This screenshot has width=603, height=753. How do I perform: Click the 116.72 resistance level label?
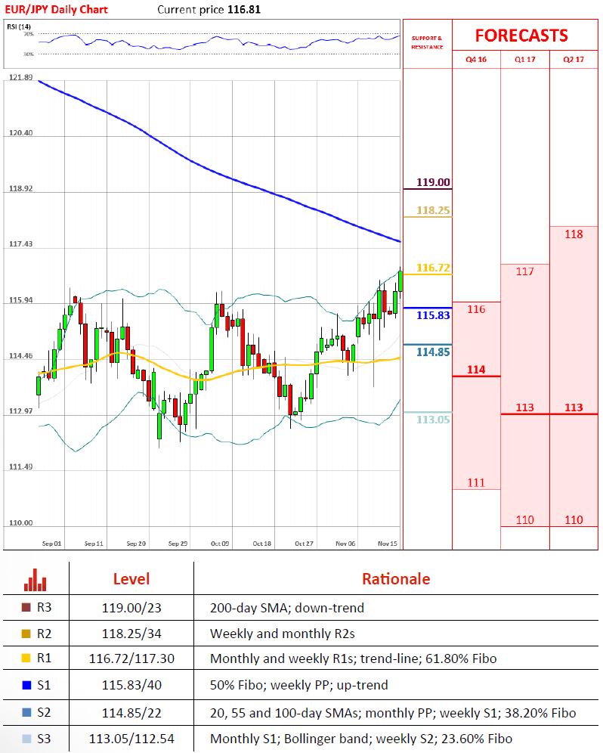(x=433, y=268)
